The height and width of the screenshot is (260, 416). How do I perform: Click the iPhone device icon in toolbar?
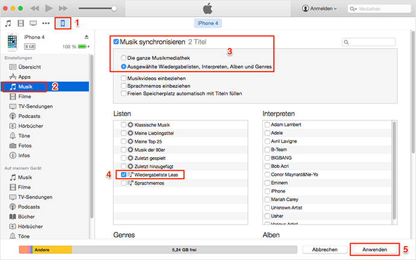click(61, 23)
